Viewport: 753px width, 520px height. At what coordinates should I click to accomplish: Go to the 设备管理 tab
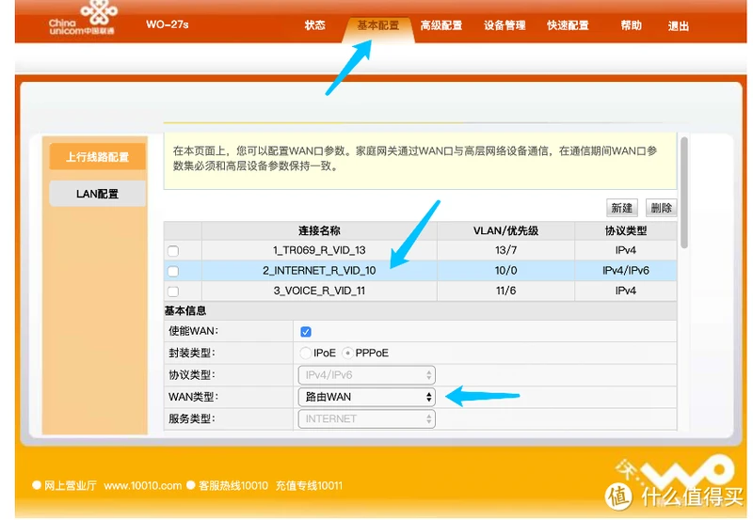[x=505, y=25]
